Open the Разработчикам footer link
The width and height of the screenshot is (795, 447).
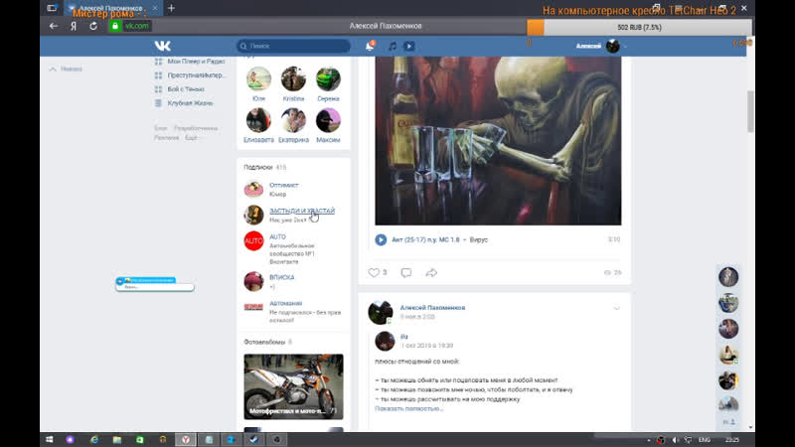click(196, 128)
